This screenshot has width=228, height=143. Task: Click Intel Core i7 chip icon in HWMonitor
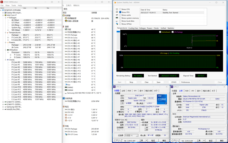point(5,15)
